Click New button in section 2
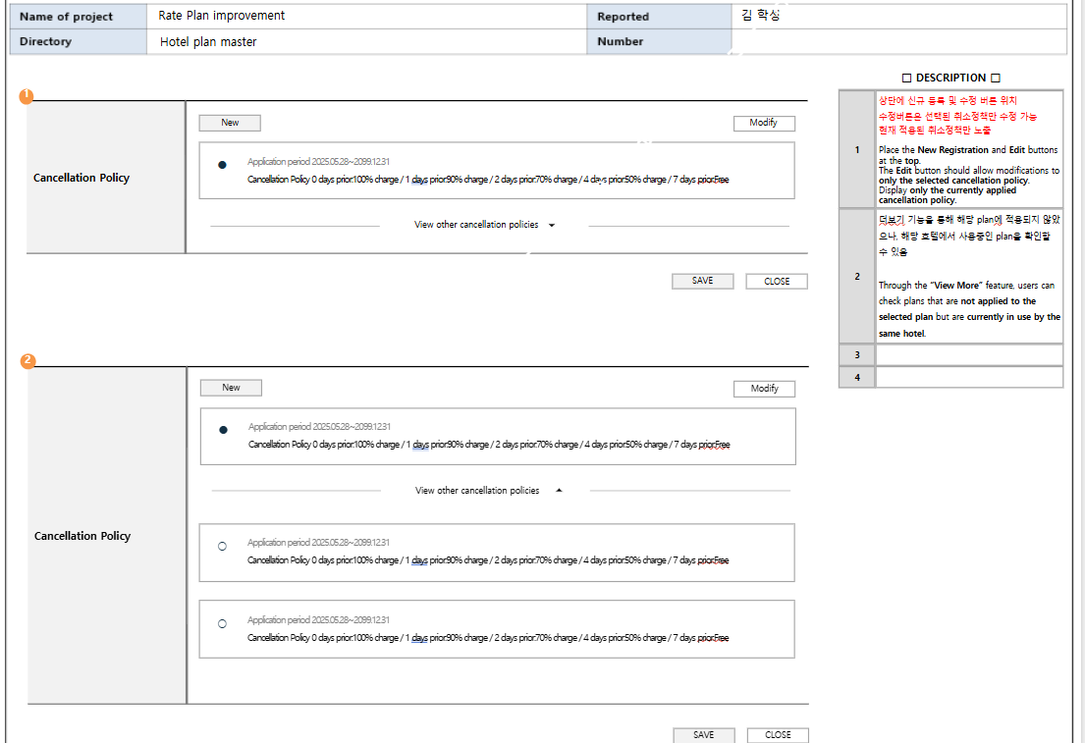The height and width of the screenshot is (743, 1085). point(231,388)
